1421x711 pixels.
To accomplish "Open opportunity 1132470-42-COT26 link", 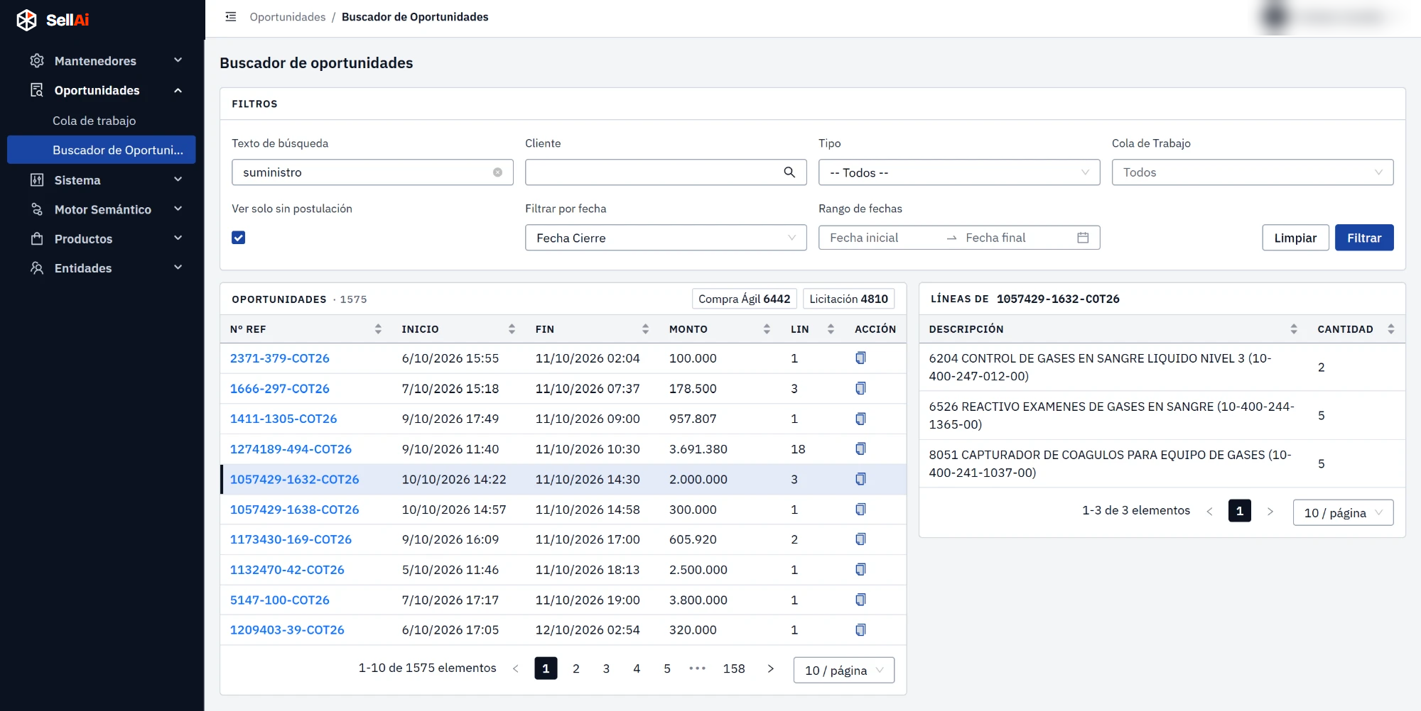I will pos(287,570).
